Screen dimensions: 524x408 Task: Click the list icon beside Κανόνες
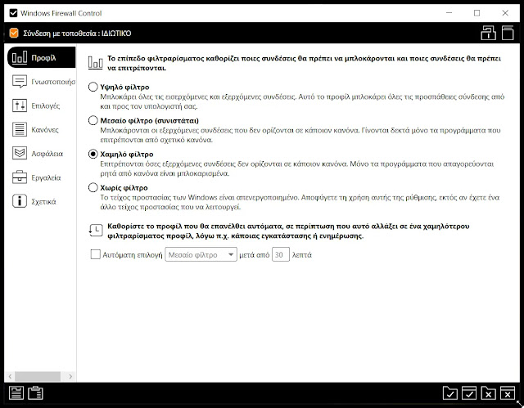tap(20, 129)
